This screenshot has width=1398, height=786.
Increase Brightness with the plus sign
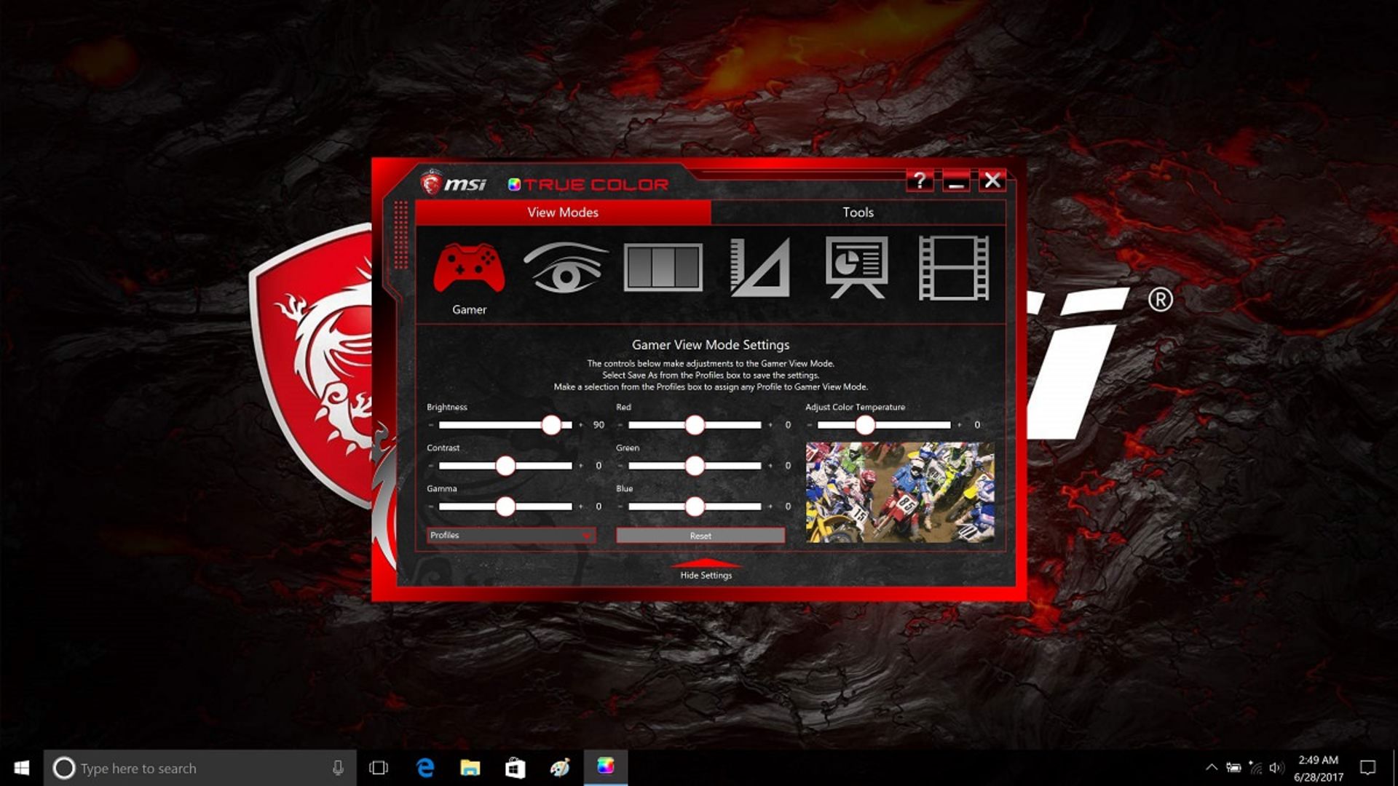580,425
